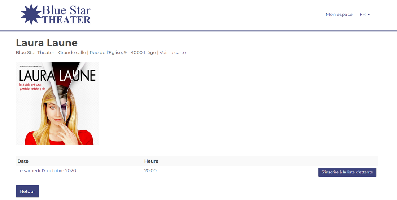The image size is (397, 200).
Task: Click the Rue de l'Eglise address text
Action: pyautogui.click(x=123, y=53)
